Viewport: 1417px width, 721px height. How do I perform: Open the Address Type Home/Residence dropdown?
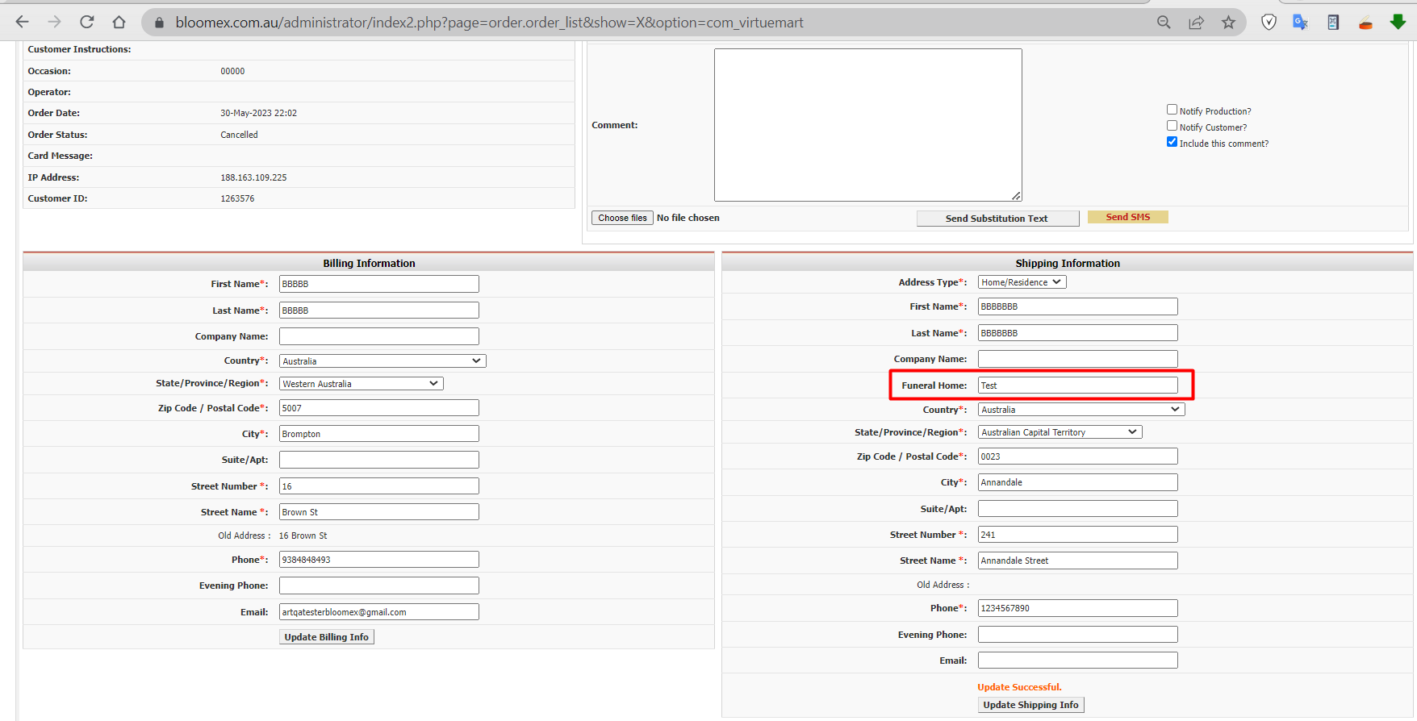pyautogui.click(x=1022, y=282)
